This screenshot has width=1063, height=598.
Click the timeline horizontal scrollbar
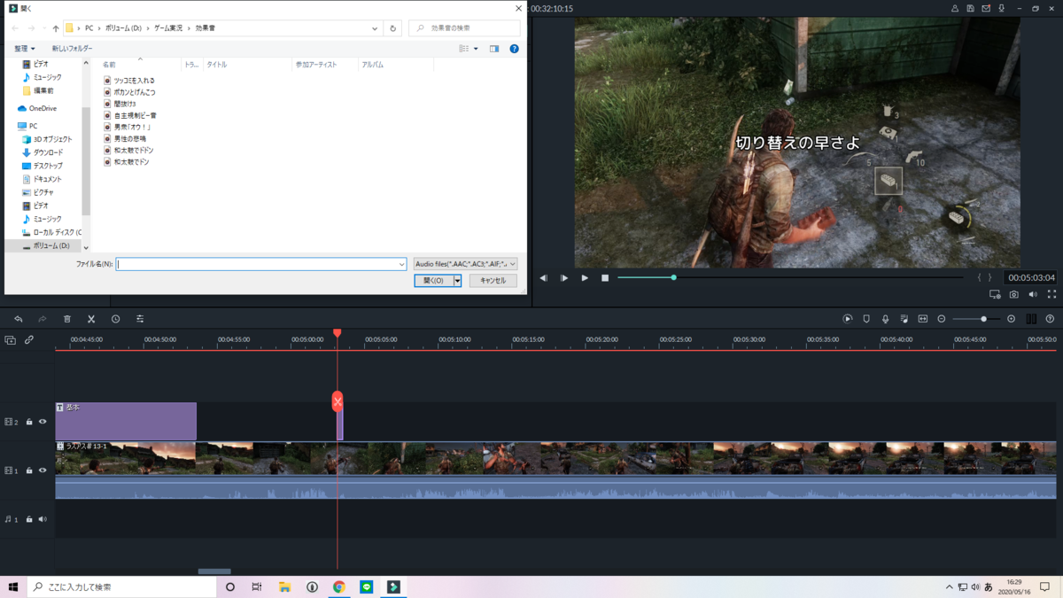pos(214,571)
